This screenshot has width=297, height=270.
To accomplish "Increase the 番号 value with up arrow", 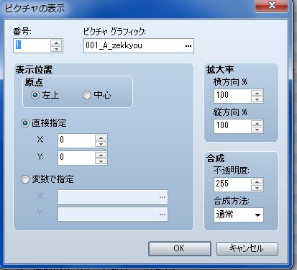I will coord(56,42).
